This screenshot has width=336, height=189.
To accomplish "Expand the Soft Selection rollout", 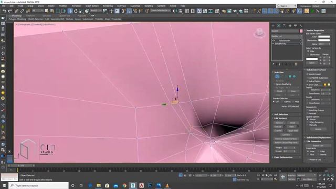I will click(x=281, y=114).
